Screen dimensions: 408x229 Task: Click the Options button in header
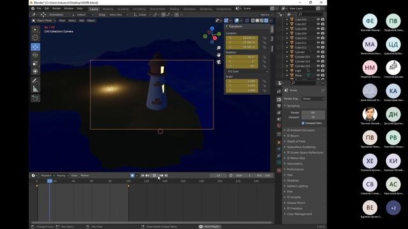pos(266,15)
